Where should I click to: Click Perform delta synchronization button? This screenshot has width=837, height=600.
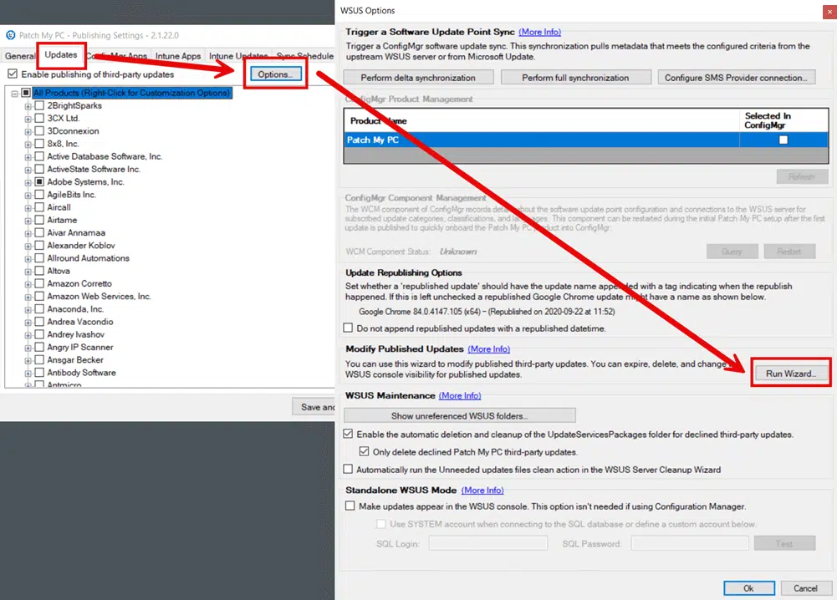(418, 78)
